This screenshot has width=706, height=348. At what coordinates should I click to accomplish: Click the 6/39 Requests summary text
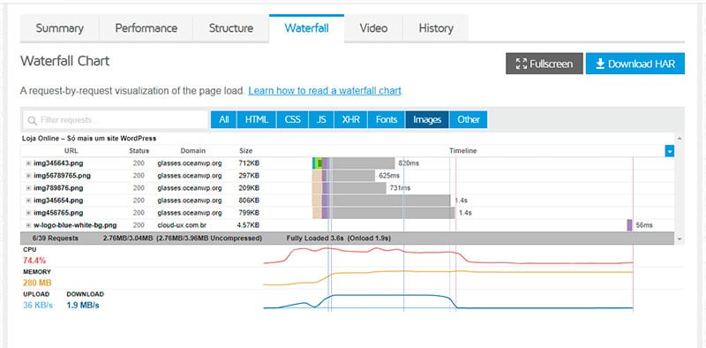(55, 238)
